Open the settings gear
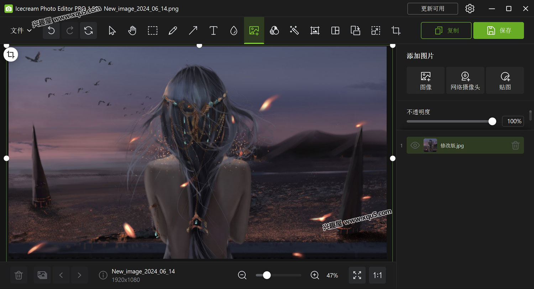The image size is (534, 289). point(470,9)
